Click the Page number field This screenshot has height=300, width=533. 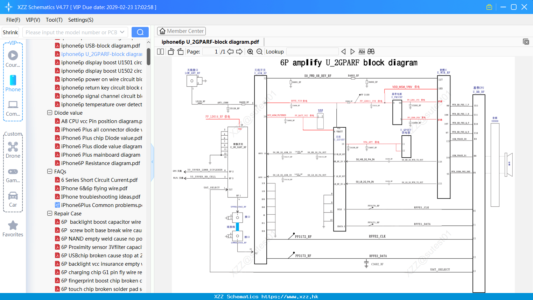211,51
